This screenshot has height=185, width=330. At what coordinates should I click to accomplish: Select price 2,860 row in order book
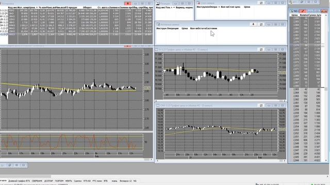coord(306,106)
